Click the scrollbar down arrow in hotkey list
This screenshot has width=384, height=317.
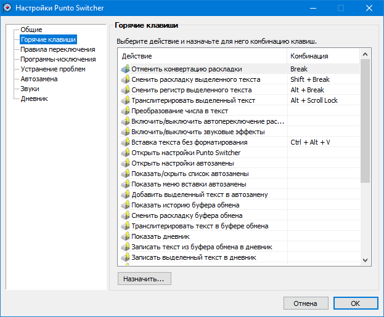point(365,260)
